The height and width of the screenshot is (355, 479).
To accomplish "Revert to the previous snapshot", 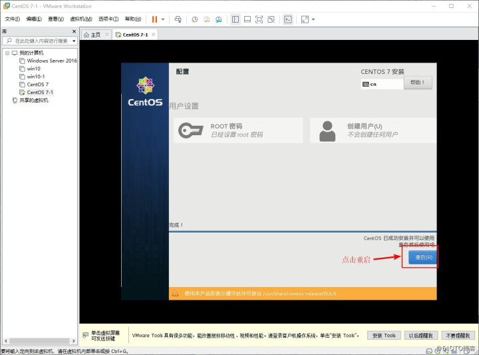I will pos(207,19).
